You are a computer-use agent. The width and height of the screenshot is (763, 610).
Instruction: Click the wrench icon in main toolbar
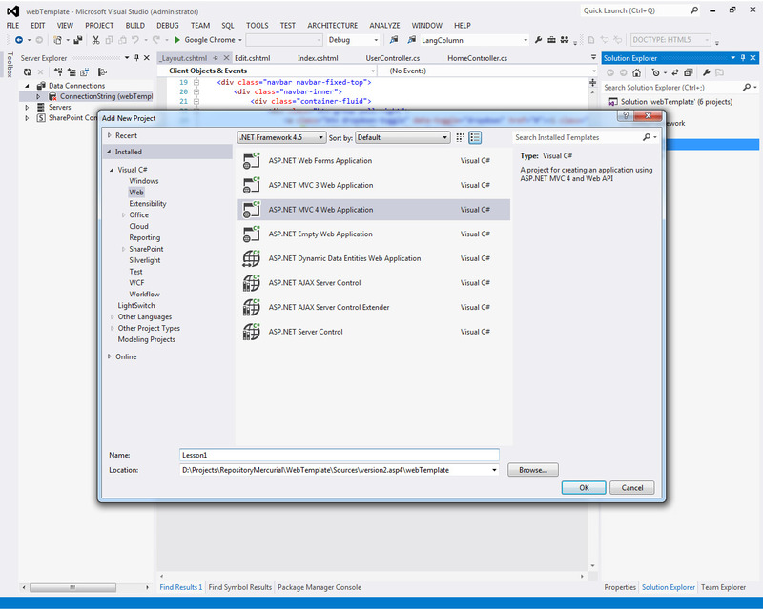click(538, 40)
